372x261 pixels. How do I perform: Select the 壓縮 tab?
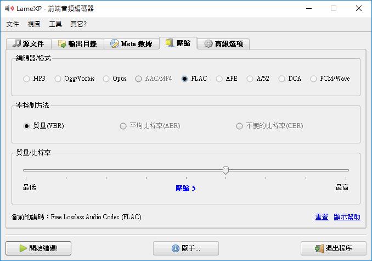[178, 43]
